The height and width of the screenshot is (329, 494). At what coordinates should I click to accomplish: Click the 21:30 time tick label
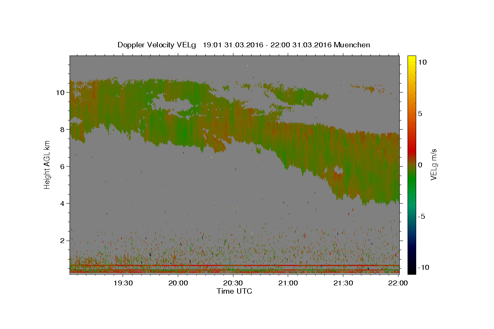click(x=343, y=283)
